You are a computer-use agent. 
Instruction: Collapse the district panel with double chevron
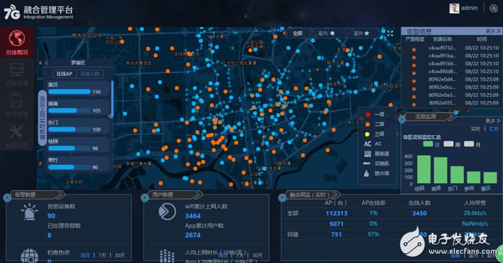point(110,116)
